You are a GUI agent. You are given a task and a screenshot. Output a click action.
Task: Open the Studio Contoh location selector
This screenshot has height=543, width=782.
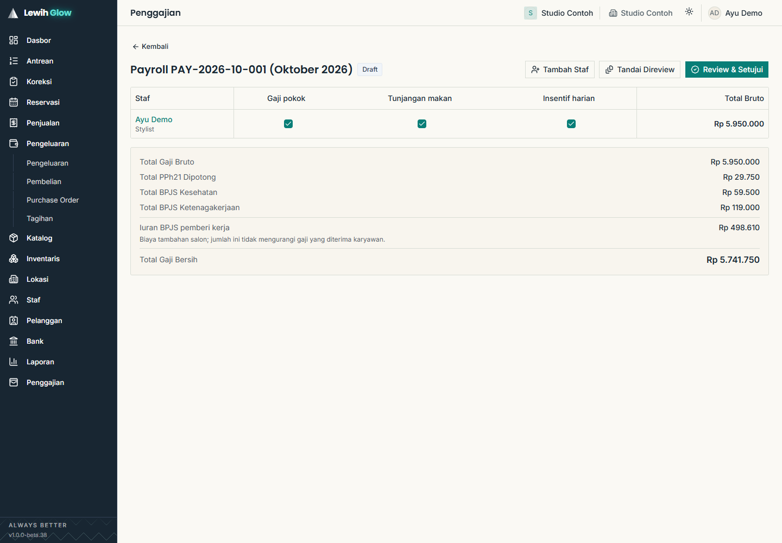tap(641, 13)
